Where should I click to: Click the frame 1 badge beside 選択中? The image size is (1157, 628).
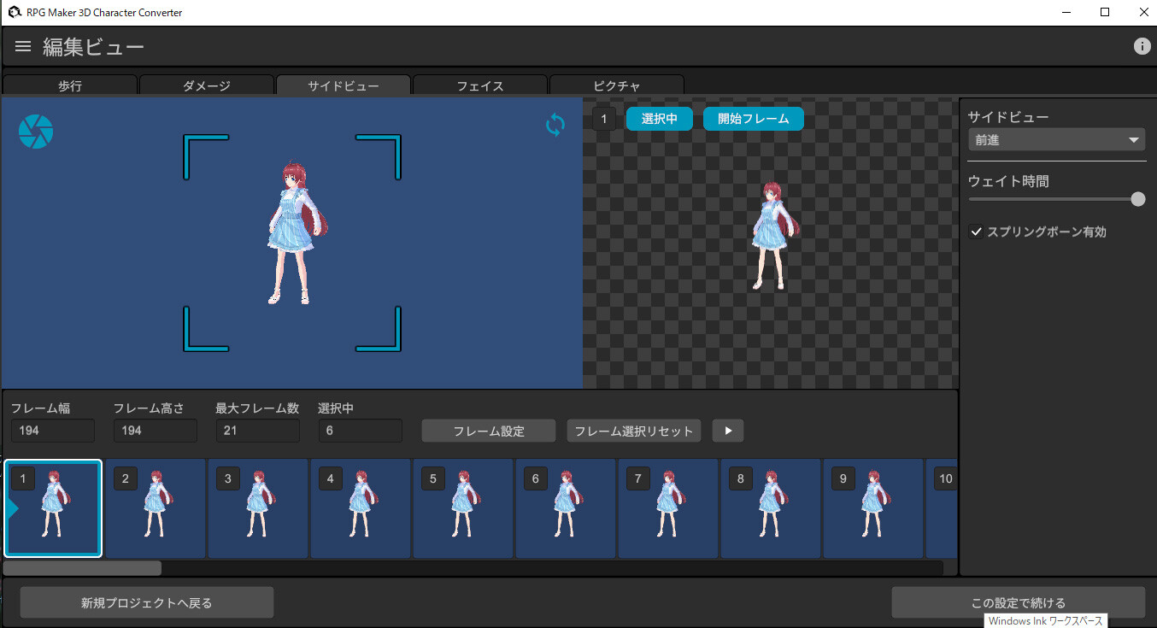[604, 119]
